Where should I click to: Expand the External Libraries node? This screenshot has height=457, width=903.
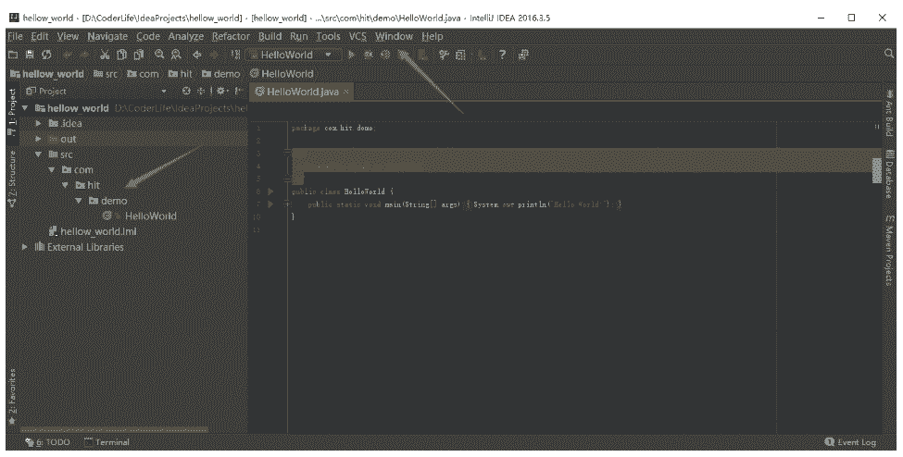25,247
